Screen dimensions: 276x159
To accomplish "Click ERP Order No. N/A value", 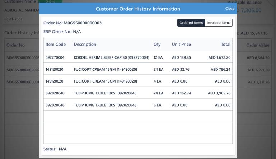I will (x=77, y=32).
